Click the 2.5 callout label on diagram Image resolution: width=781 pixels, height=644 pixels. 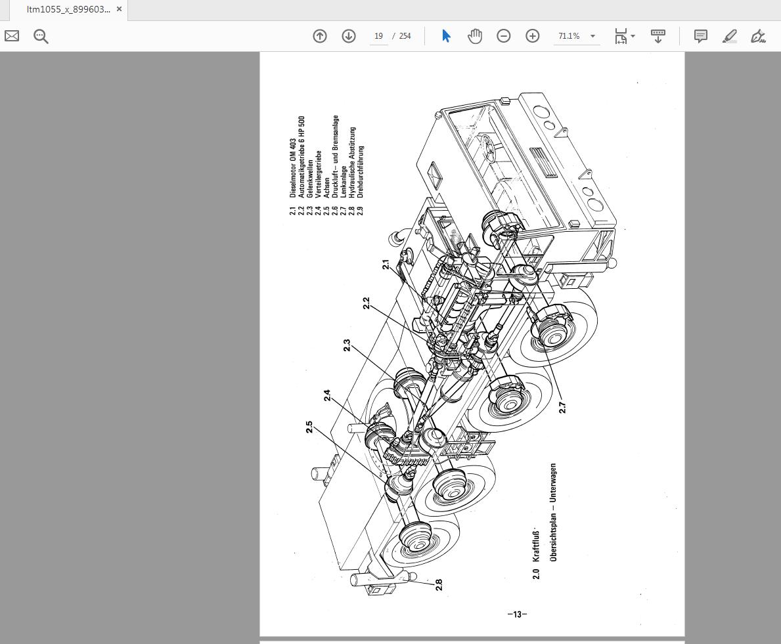[309, 427]
